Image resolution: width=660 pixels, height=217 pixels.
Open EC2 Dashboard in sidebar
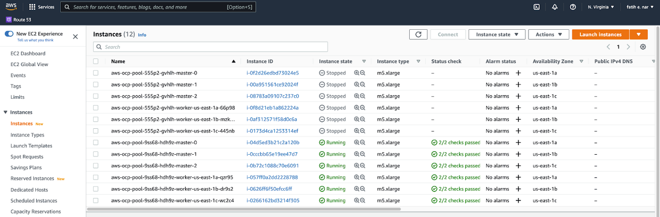[x=28, y=53]
